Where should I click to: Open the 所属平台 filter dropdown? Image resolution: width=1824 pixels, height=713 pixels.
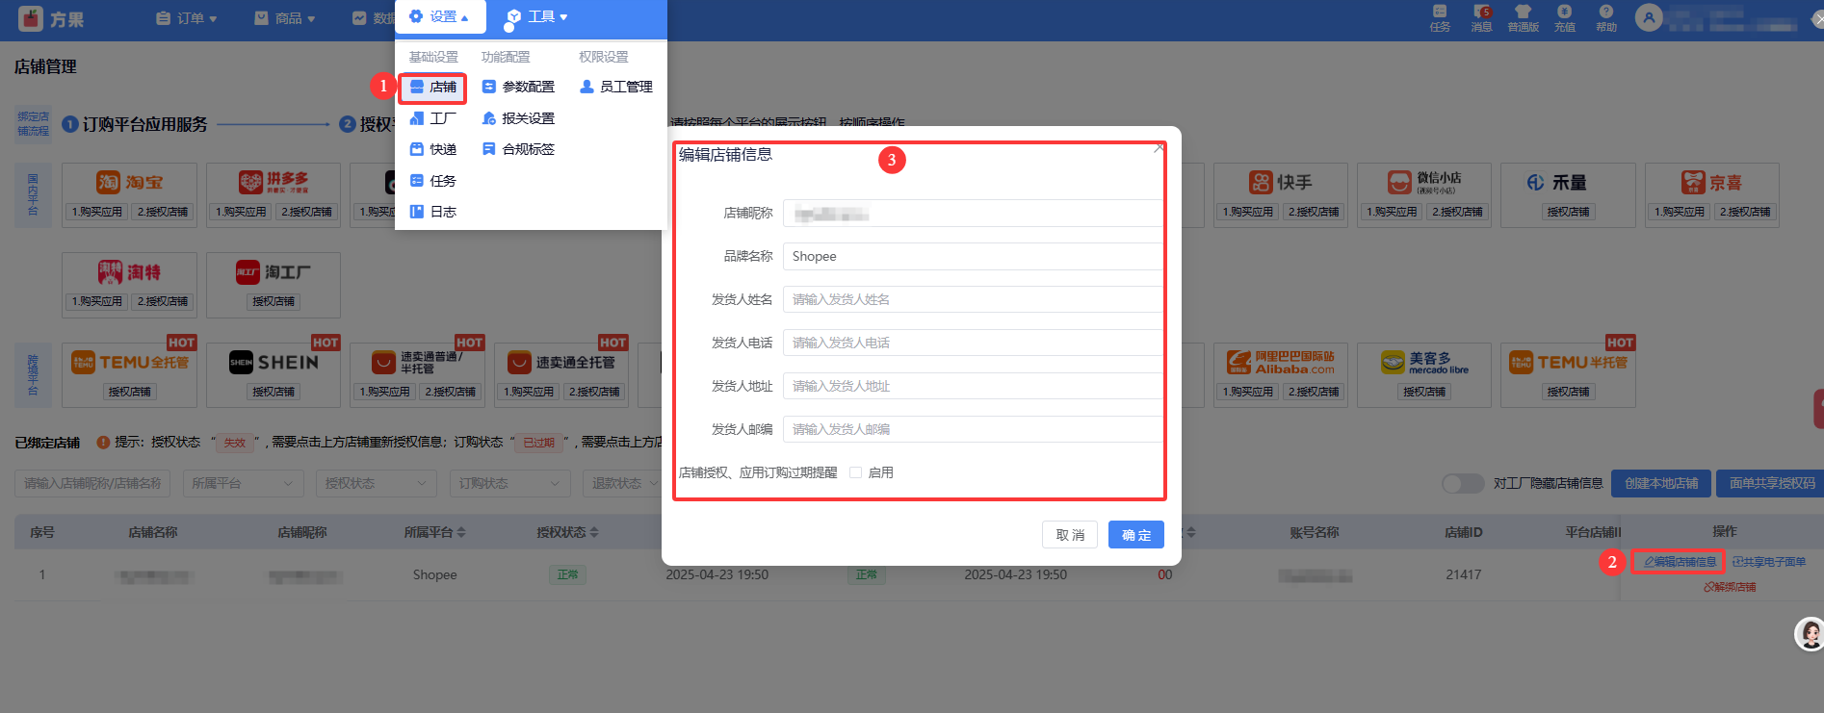pyautogui.click(x=243, y=483)
